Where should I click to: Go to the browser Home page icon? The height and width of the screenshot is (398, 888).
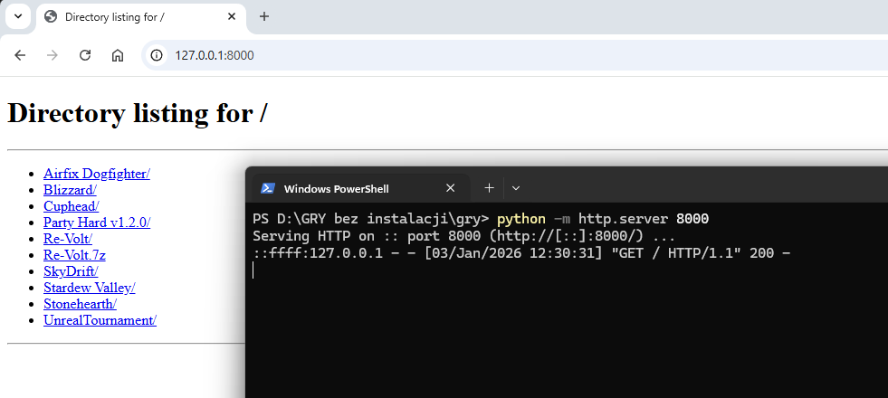point(118,55)
